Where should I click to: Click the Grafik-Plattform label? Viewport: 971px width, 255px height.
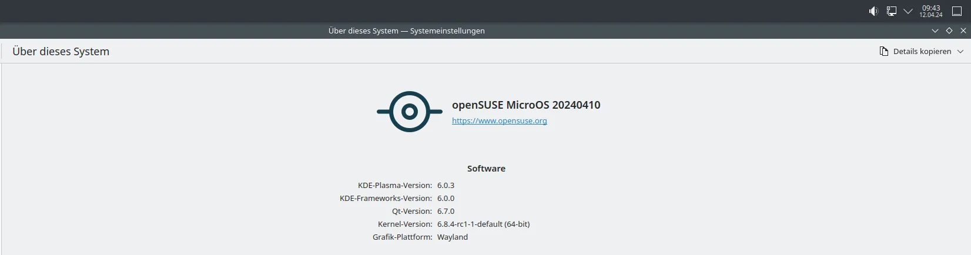pos(403,237)
